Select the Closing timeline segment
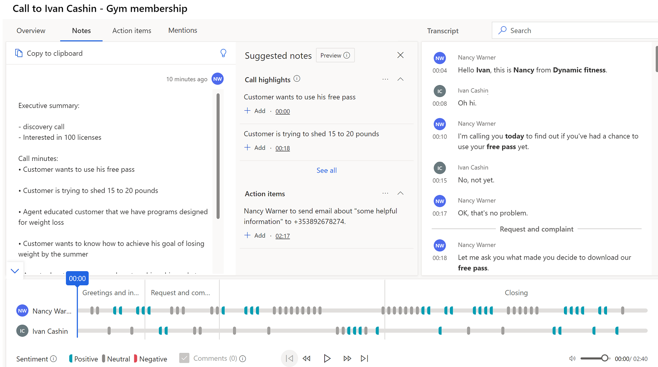658x367 pixels. click(516, 292)
